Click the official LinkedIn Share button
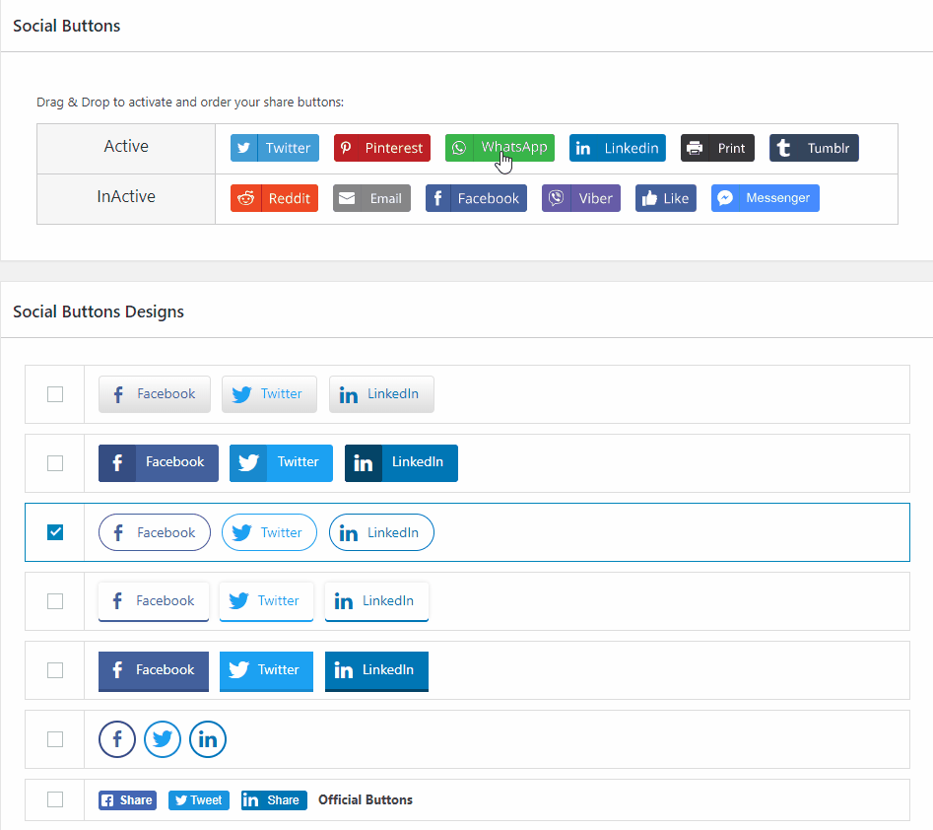The width and height of the screenshot is (933, 830). pos(274,800)
